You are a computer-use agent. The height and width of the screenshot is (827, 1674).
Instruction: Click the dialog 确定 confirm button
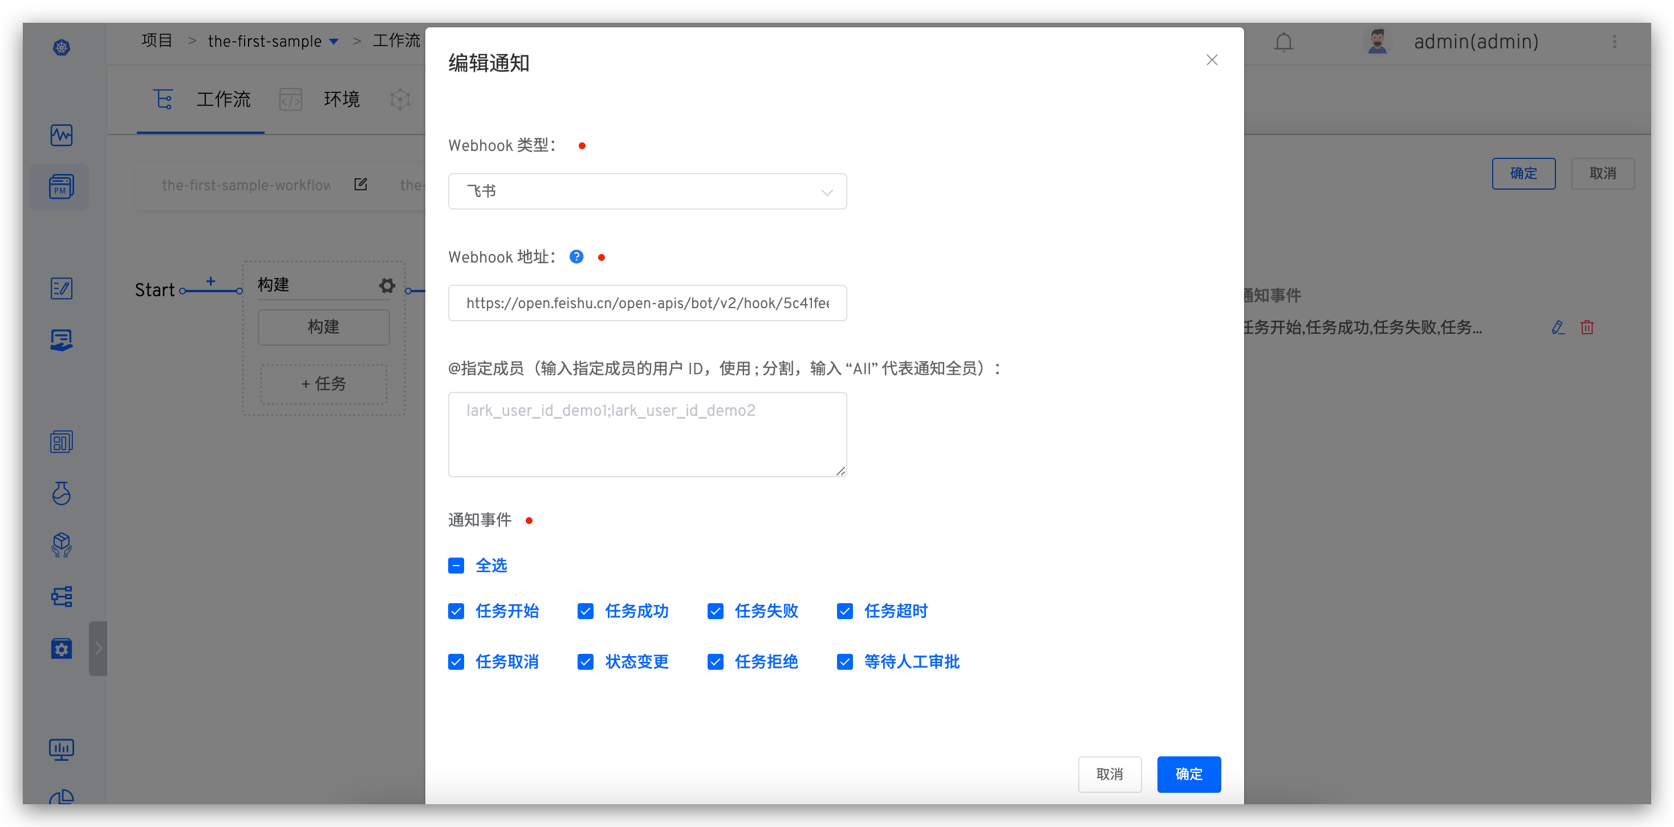tap(1189, 774)
